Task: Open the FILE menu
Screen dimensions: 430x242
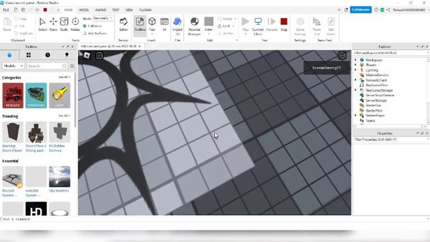Action: pos(6,10)
